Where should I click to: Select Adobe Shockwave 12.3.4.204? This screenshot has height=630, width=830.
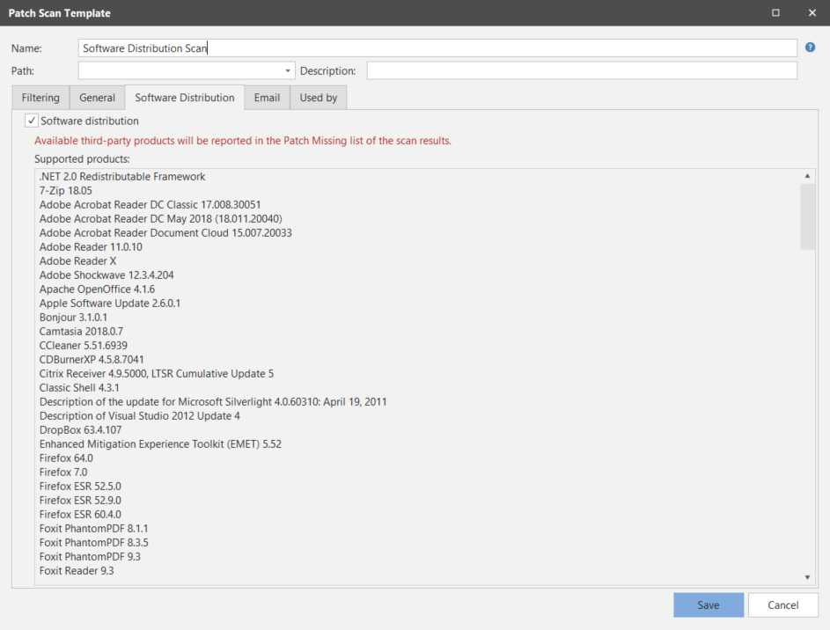107,275
